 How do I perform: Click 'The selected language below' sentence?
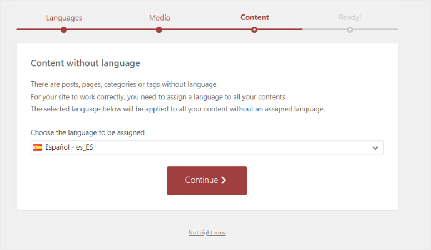177,109
